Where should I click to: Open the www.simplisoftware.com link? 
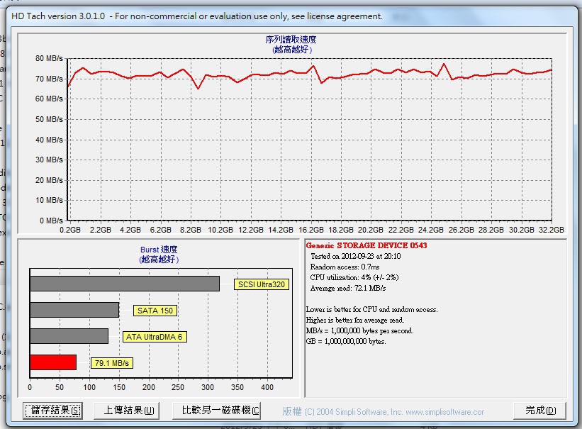[444, 412]
